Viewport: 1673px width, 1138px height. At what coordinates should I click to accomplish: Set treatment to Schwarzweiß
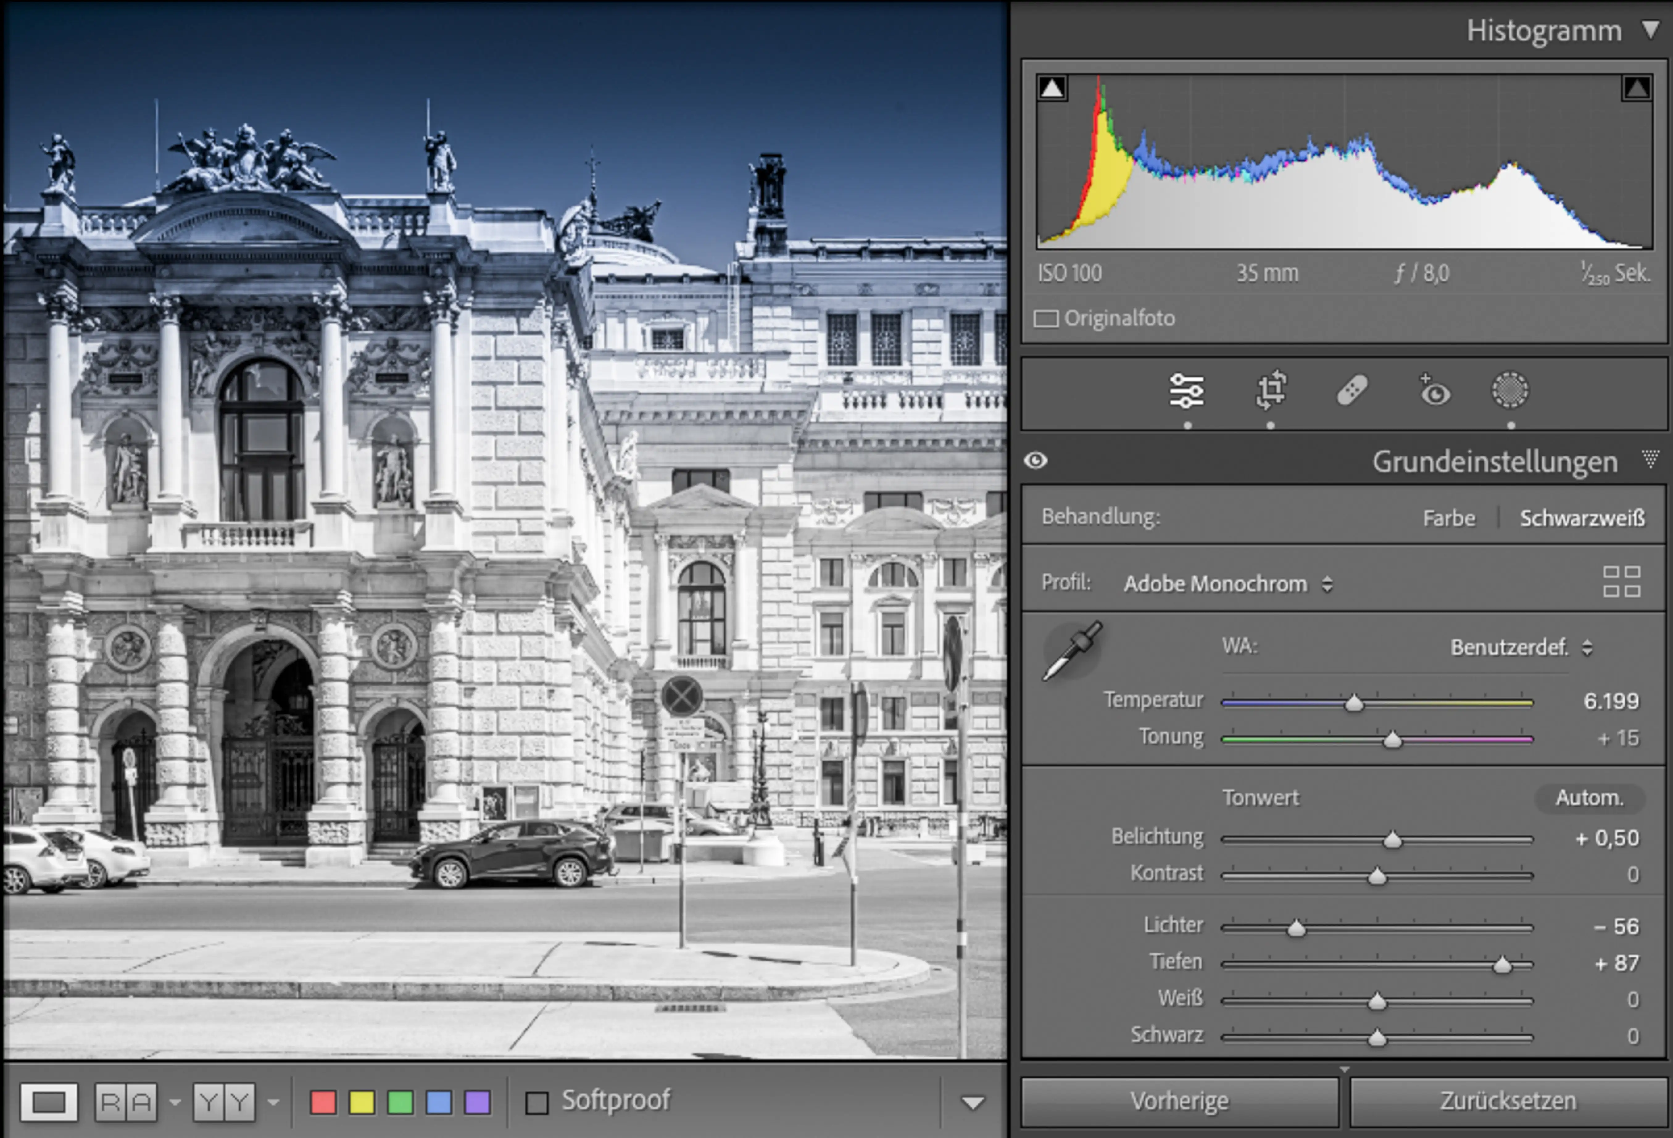(x=1582, y=518)
